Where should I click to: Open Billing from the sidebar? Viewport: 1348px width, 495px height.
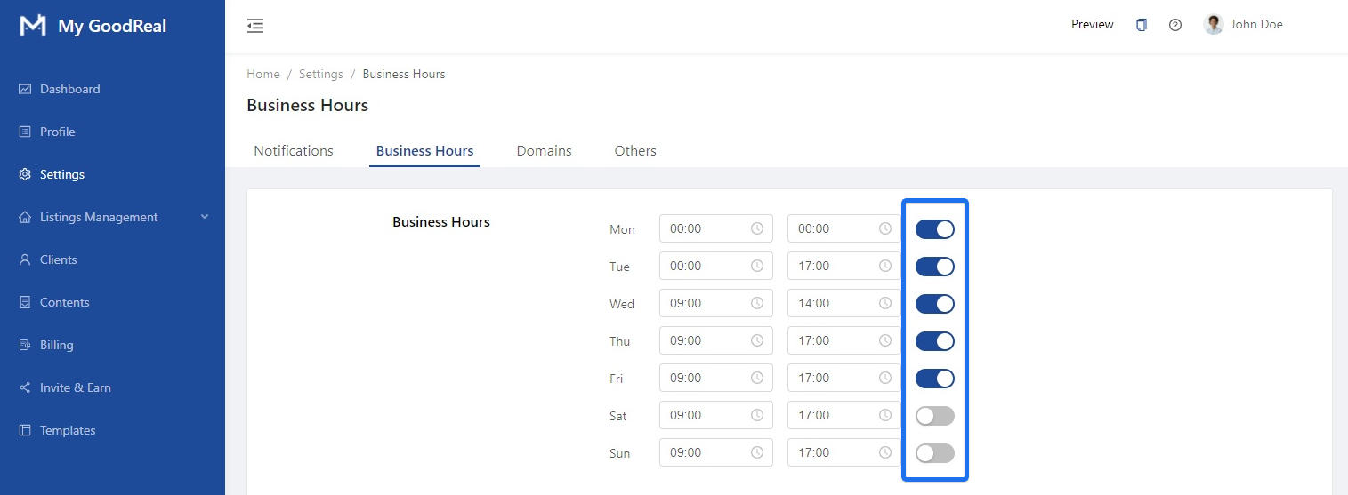56,345
